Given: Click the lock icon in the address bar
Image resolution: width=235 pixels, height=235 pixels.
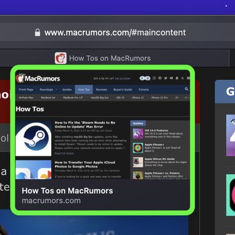Looking at the screenshot, I should 38,32.
